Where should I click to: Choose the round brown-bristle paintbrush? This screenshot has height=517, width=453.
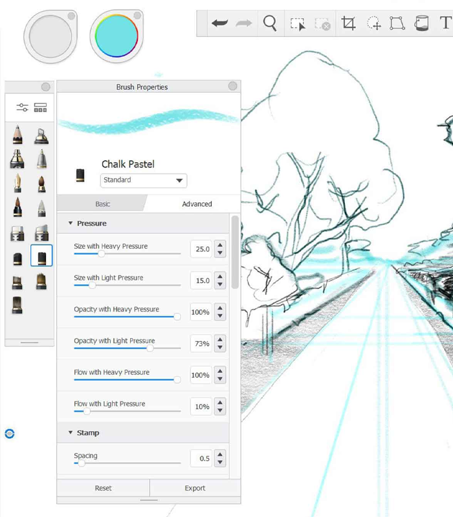coord(41,184)
